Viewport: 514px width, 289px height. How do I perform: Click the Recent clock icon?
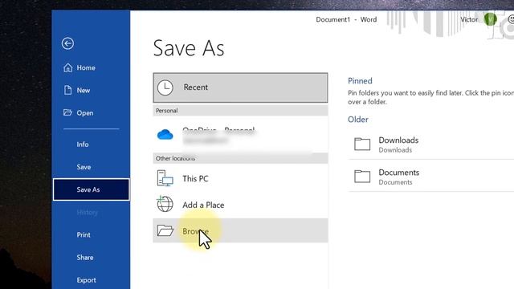click(x=165, y=88)
